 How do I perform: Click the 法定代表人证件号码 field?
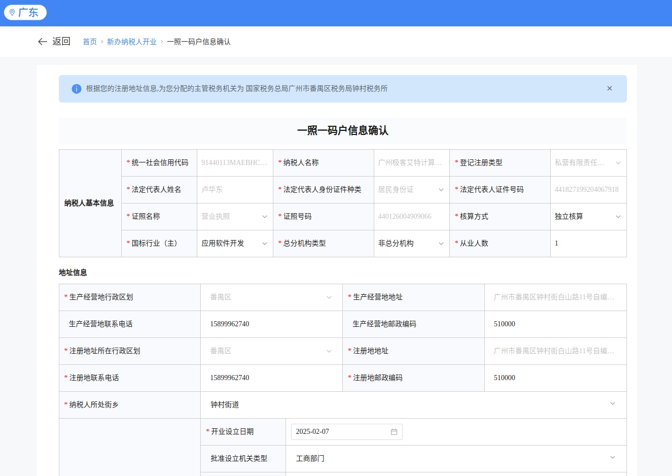click(x=588, y=190)
